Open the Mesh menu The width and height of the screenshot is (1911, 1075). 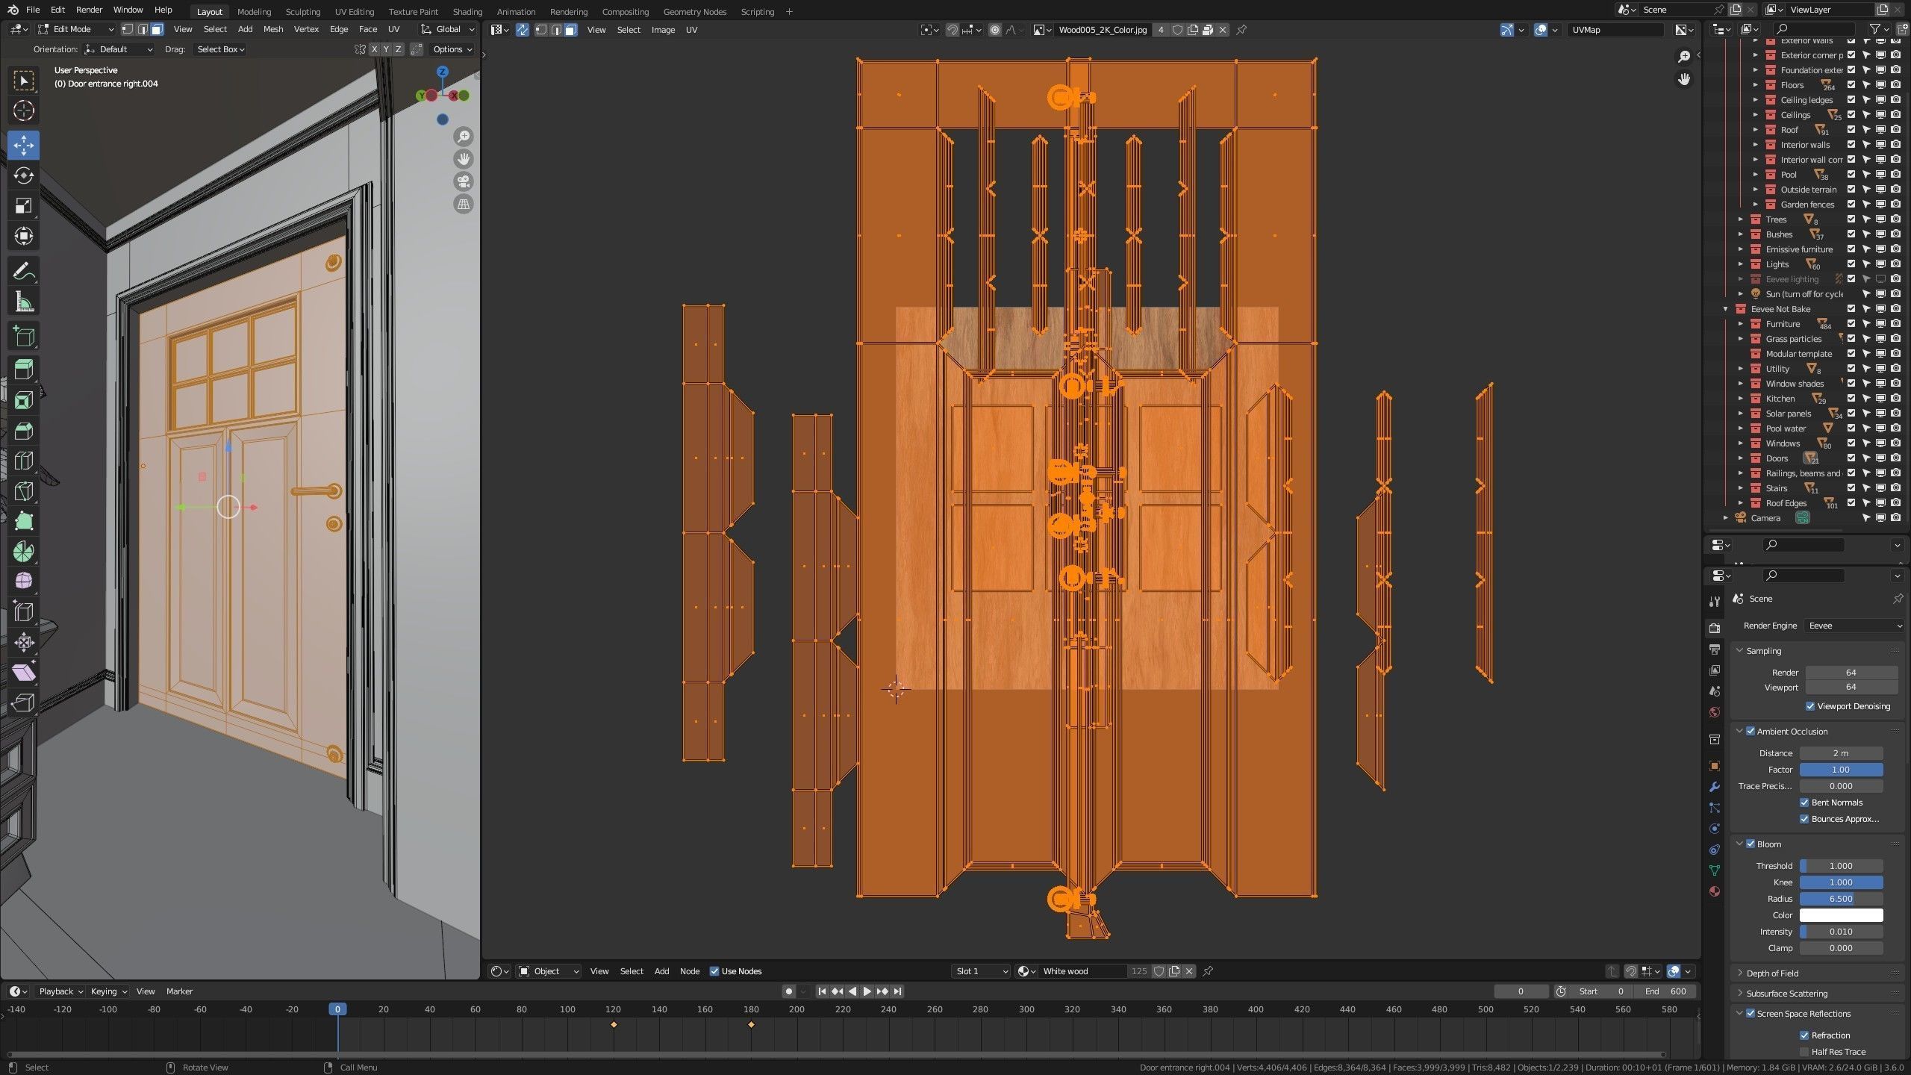pyautogui.click(x=272, y=29)
